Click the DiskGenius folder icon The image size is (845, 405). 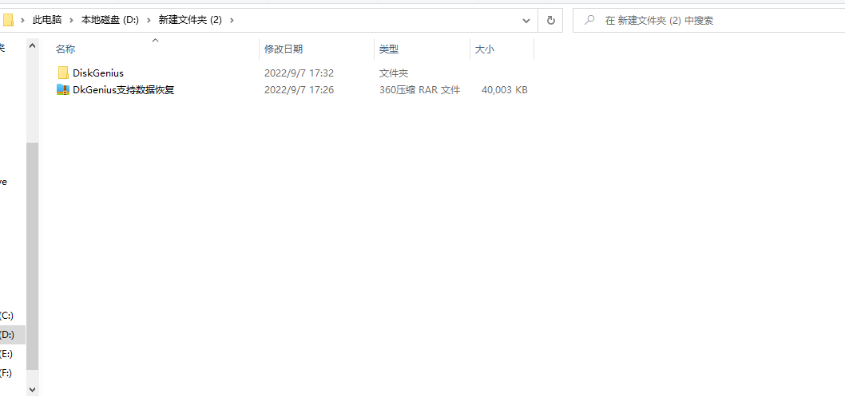[63, 73]
